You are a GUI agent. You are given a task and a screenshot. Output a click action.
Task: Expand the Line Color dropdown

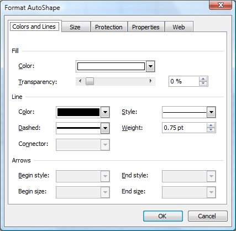(x=105, y=112)
